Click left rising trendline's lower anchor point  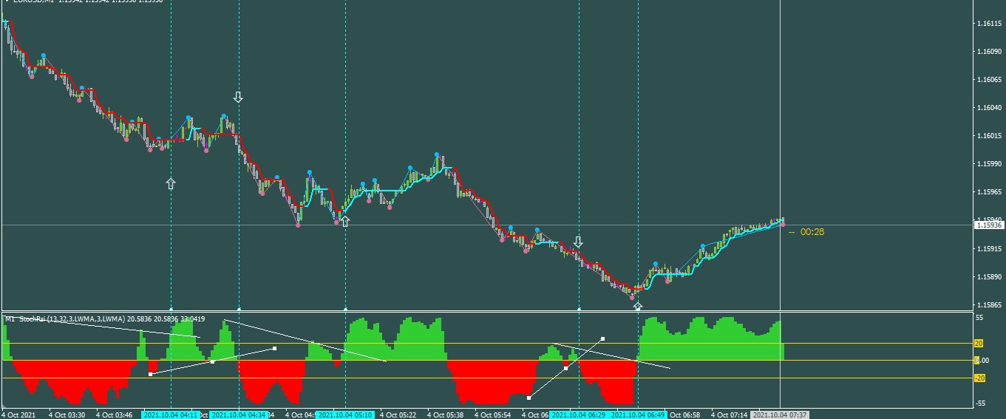151,375
